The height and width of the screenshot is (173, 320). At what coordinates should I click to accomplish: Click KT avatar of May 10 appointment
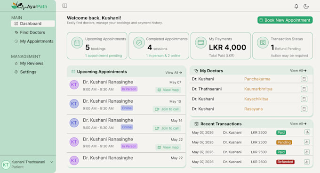tap(74, 104)
